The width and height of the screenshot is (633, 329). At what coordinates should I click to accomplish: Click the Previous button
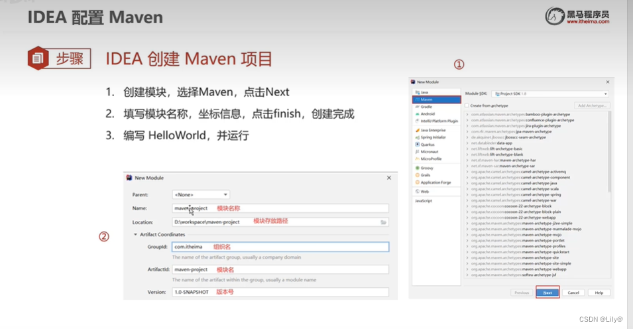[x=522, y=293]
